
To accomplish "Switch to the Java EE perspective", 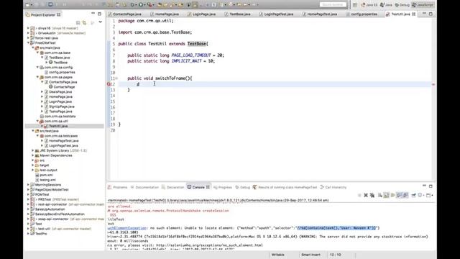I will [x=369, y=5].
